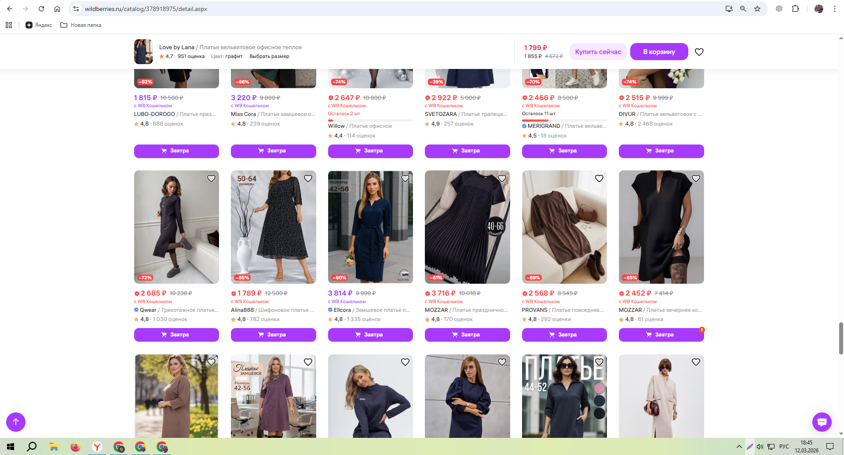
Task: Add PROVANS dress to cart via Завтра
Action: tap(564, 335)
